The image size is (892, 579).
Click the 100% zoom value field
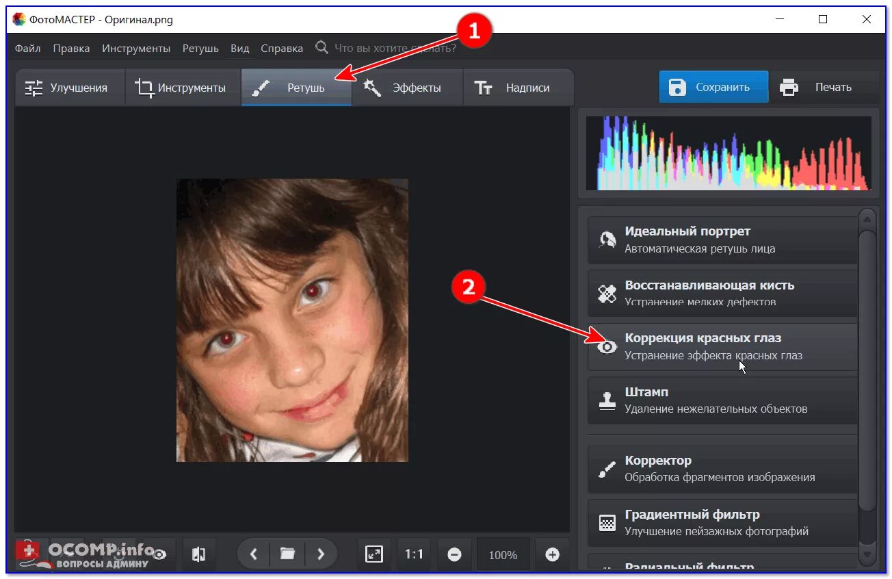503,555
